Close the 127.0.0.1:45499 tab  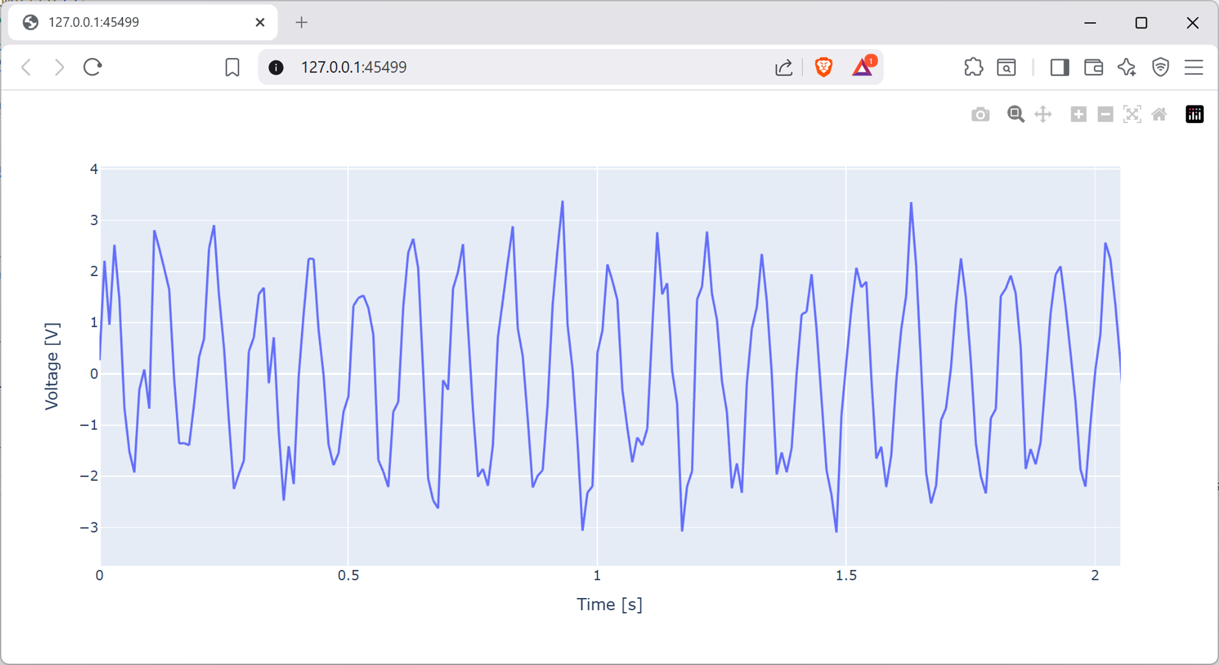(x=260, y=23)
